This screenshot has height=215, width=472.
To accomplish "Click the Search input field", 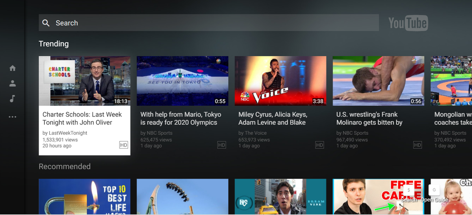I will 212,23.
